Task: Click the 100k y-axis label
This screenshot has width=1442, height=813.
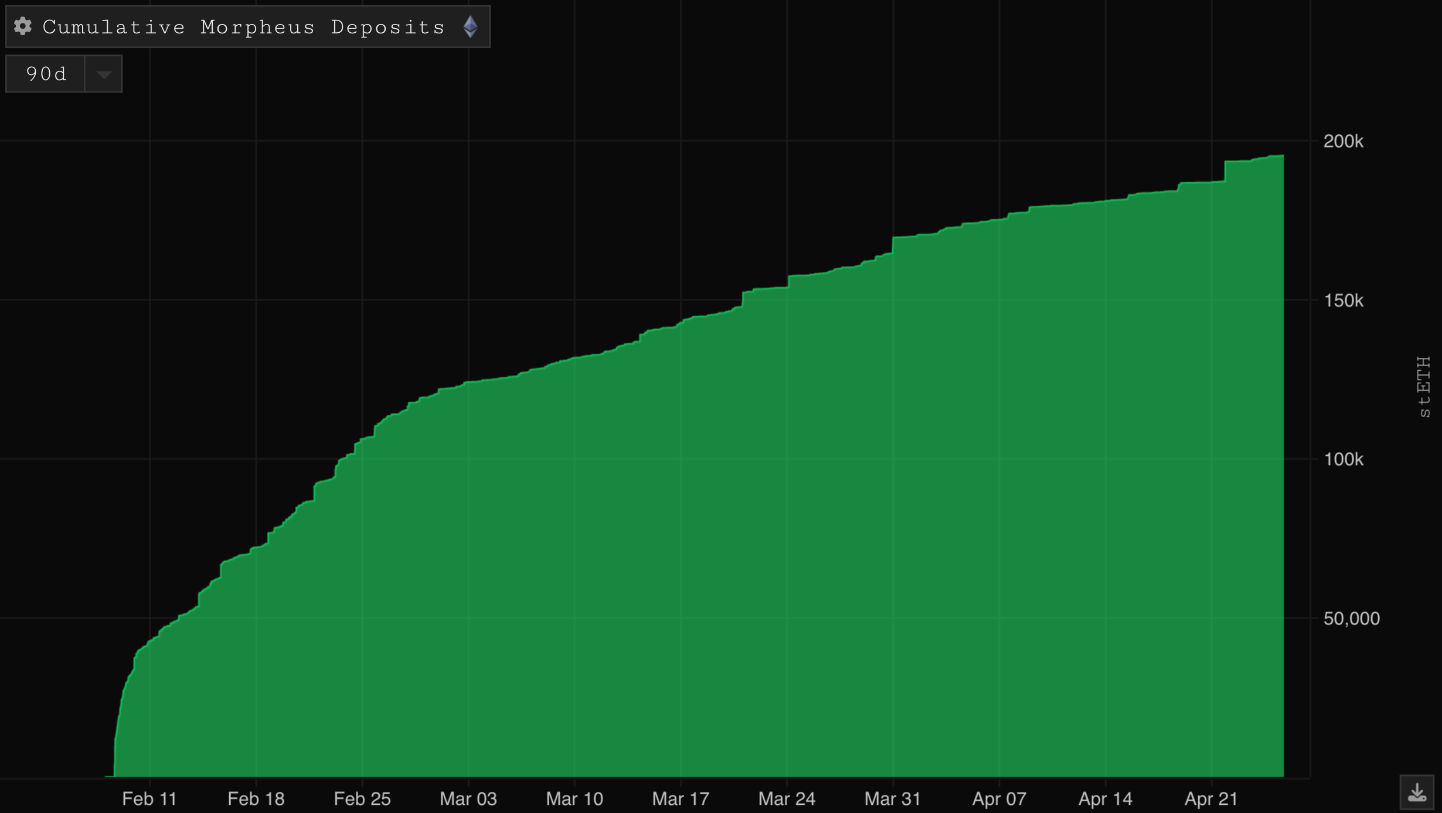Action: coord(1343,460)
